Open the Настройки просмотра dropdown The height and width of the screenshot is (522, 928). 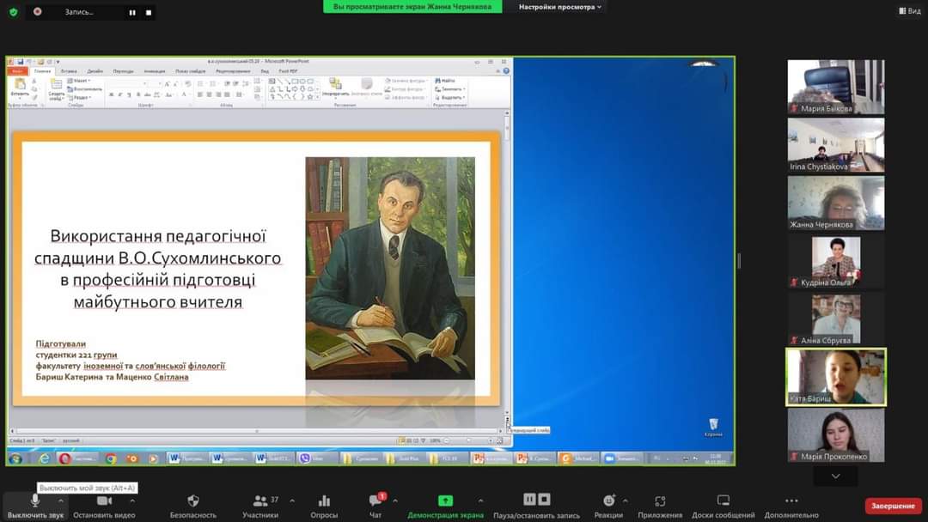click(560, 7)
